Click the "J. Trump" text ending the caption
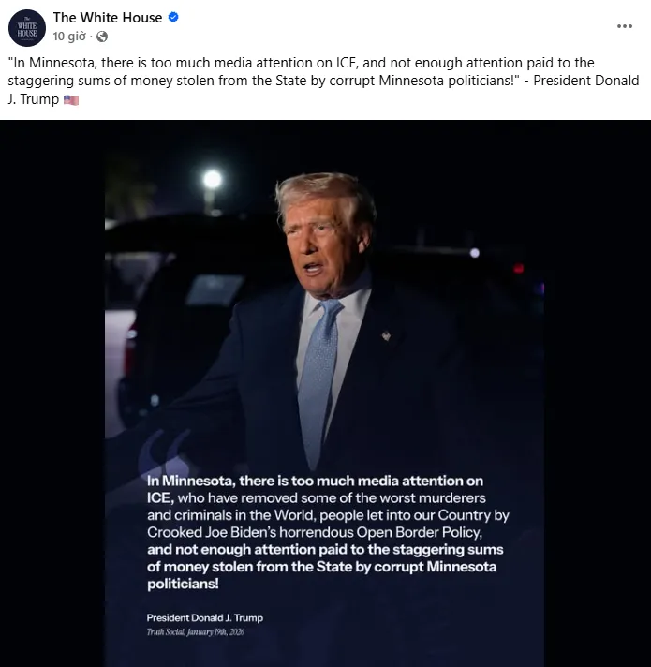Screen dimensions: 651x667 point(33,99)
